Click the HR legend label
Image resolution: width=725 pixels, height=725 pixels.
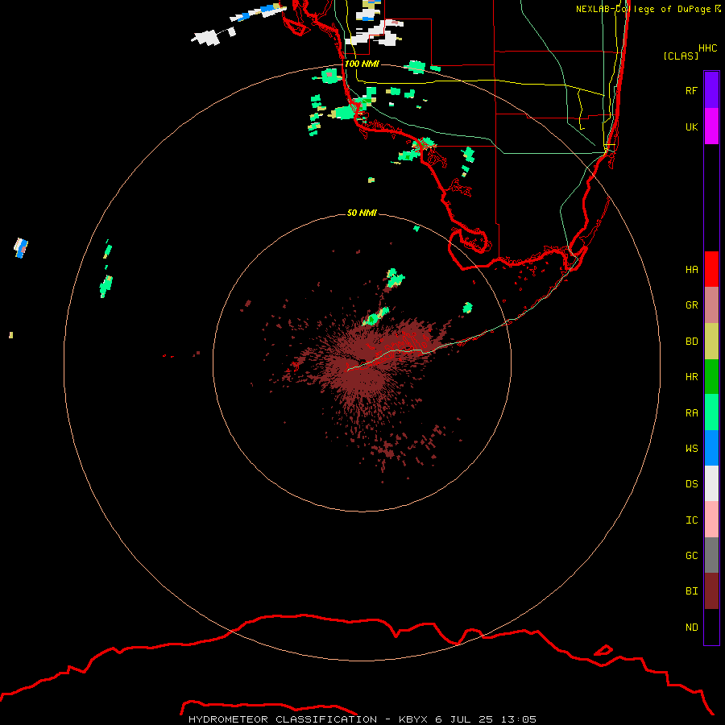692,377
